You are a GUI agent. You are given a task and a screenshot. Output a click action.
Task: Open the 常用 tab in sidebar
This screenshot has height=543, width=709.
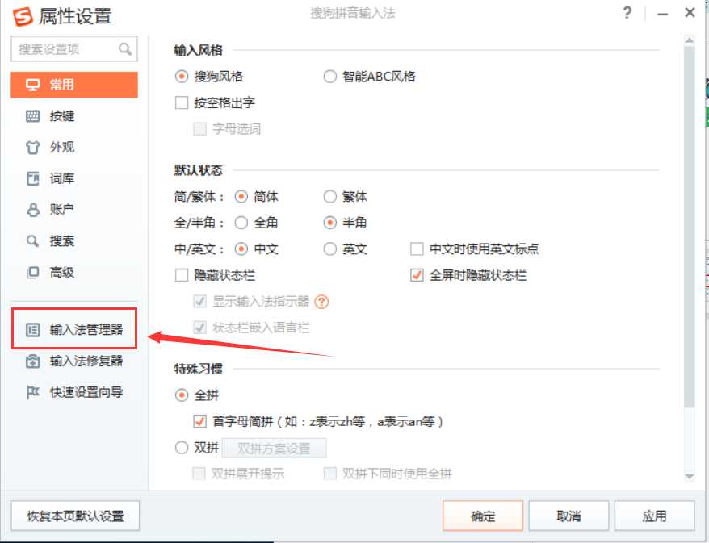point(74,85)
